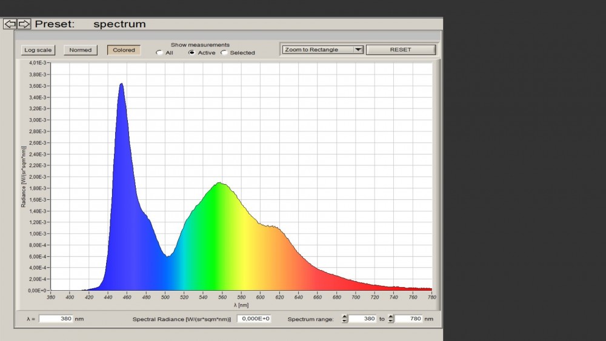This screenshot has height=341, width=606.
Task: Select the All measurements radio button
Action: [x=159, y=53]
